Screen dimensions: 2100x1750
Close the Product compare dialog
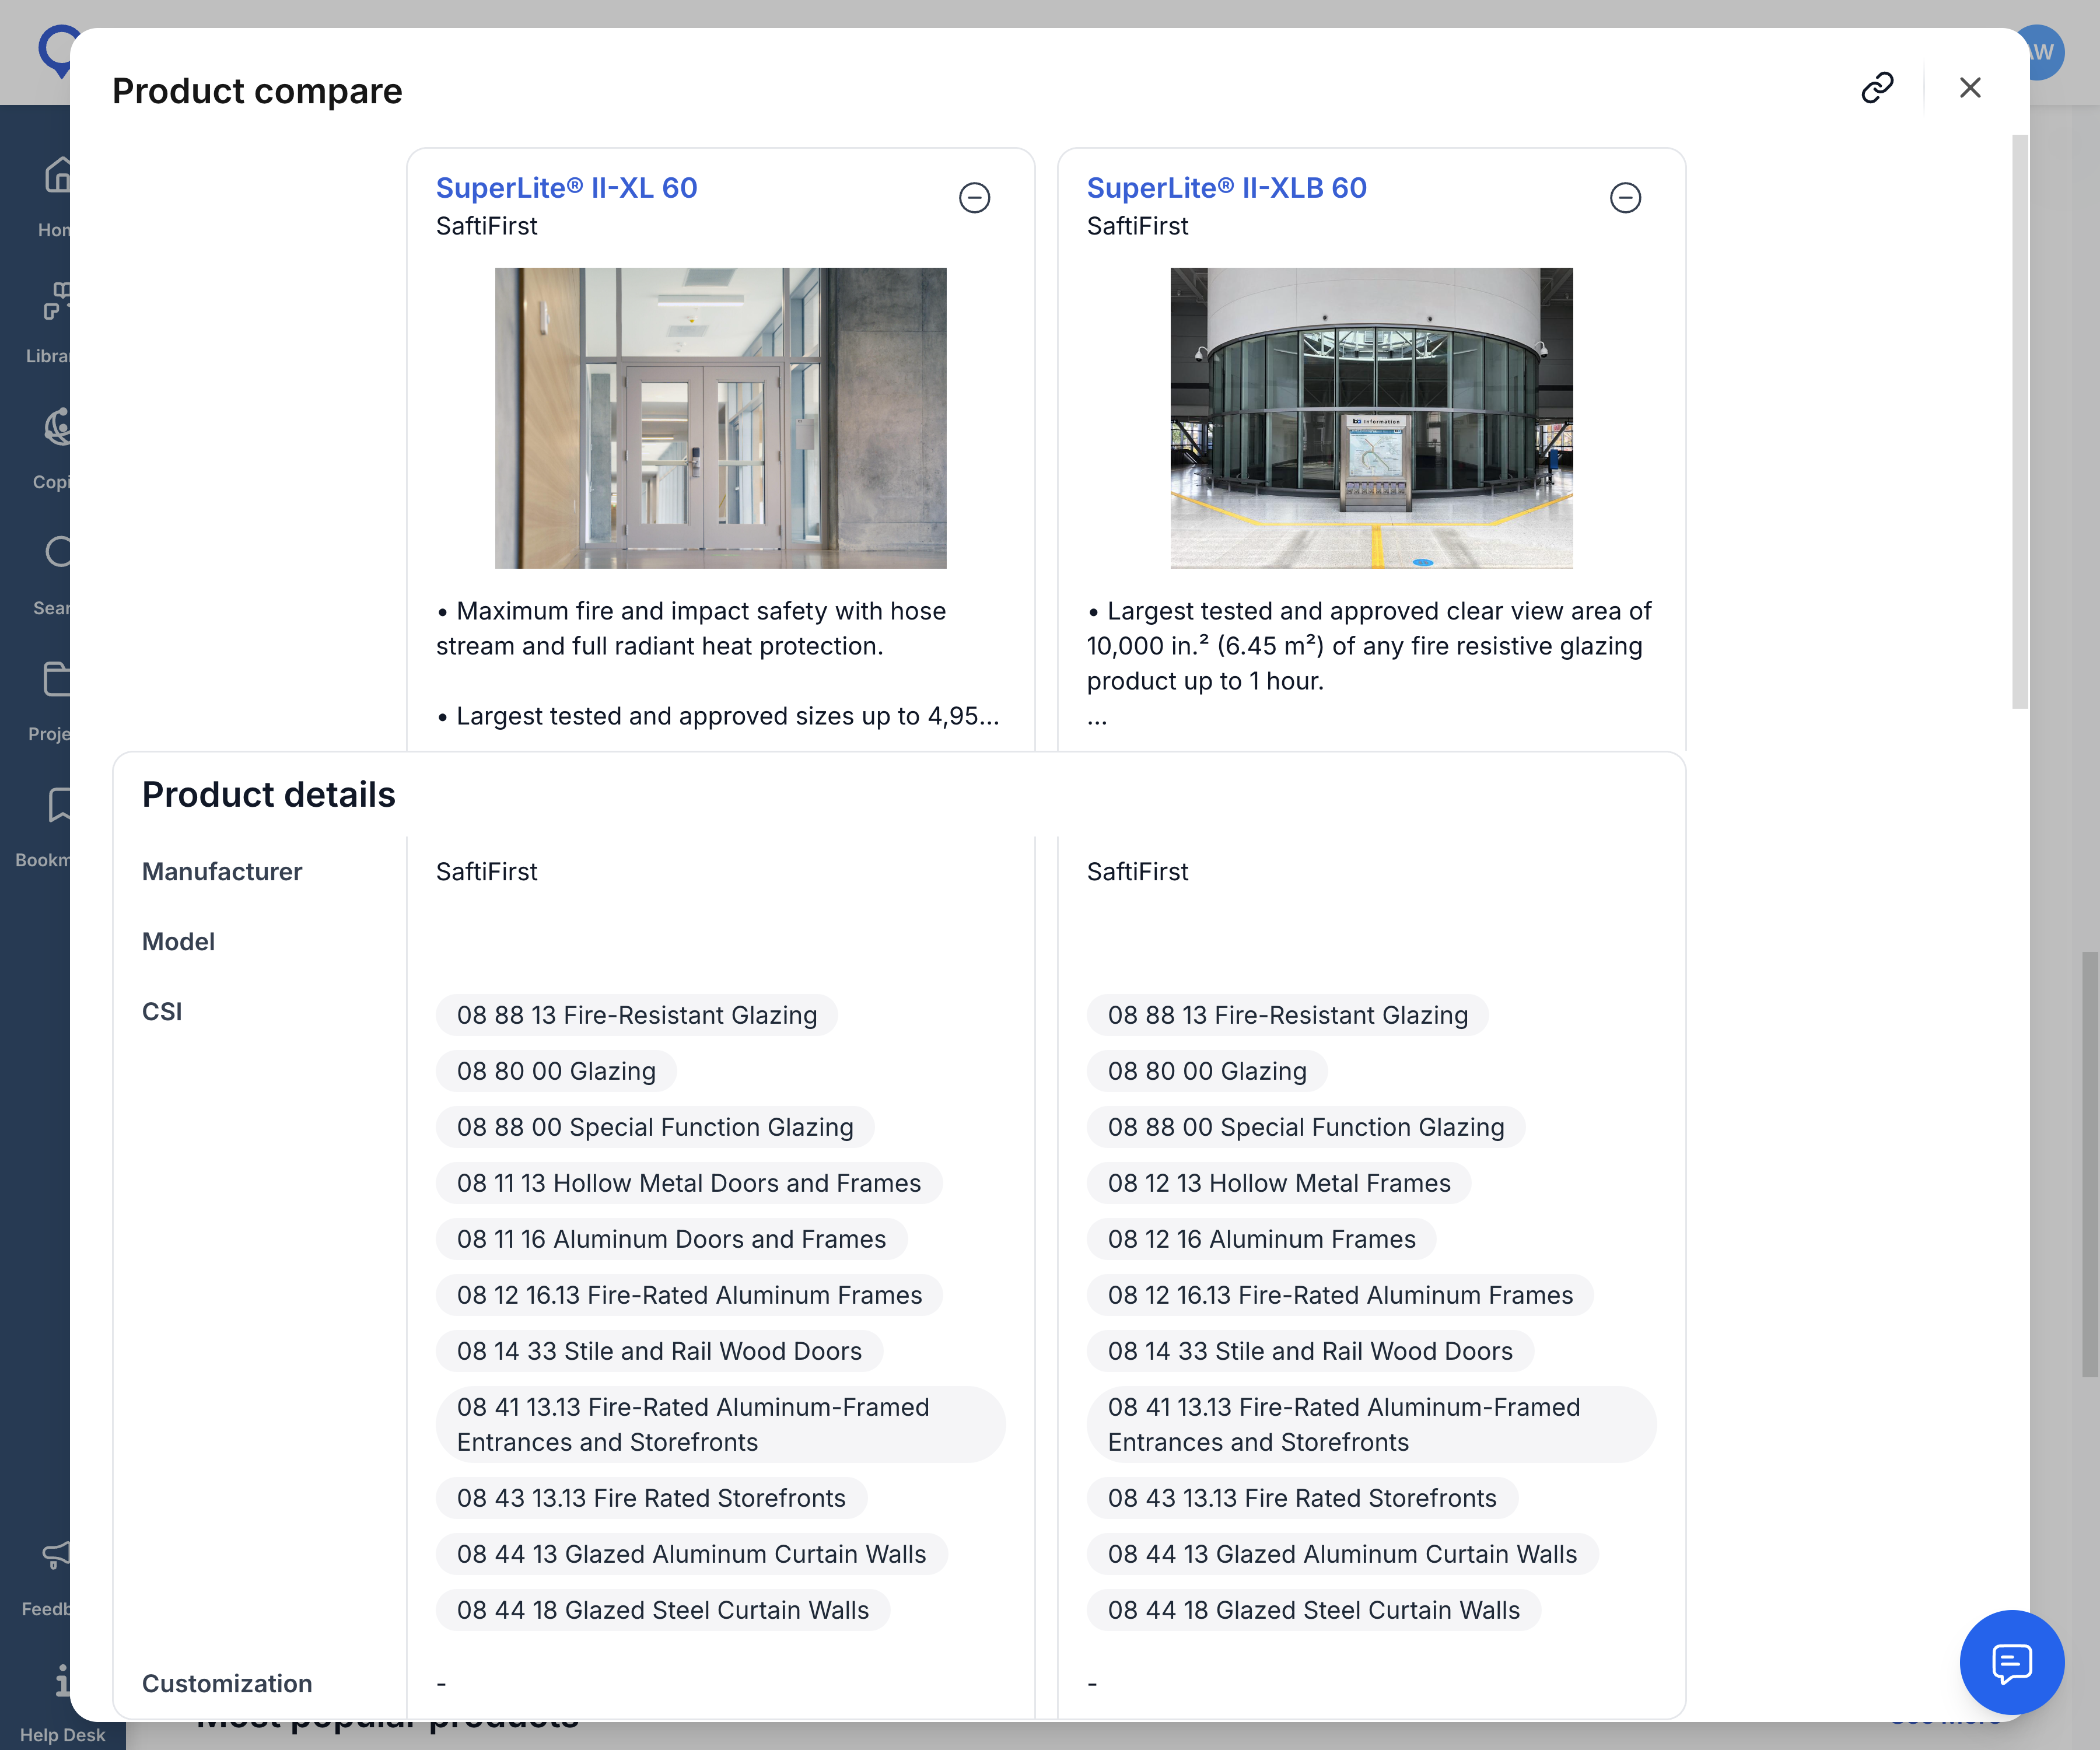[1970, 88]
